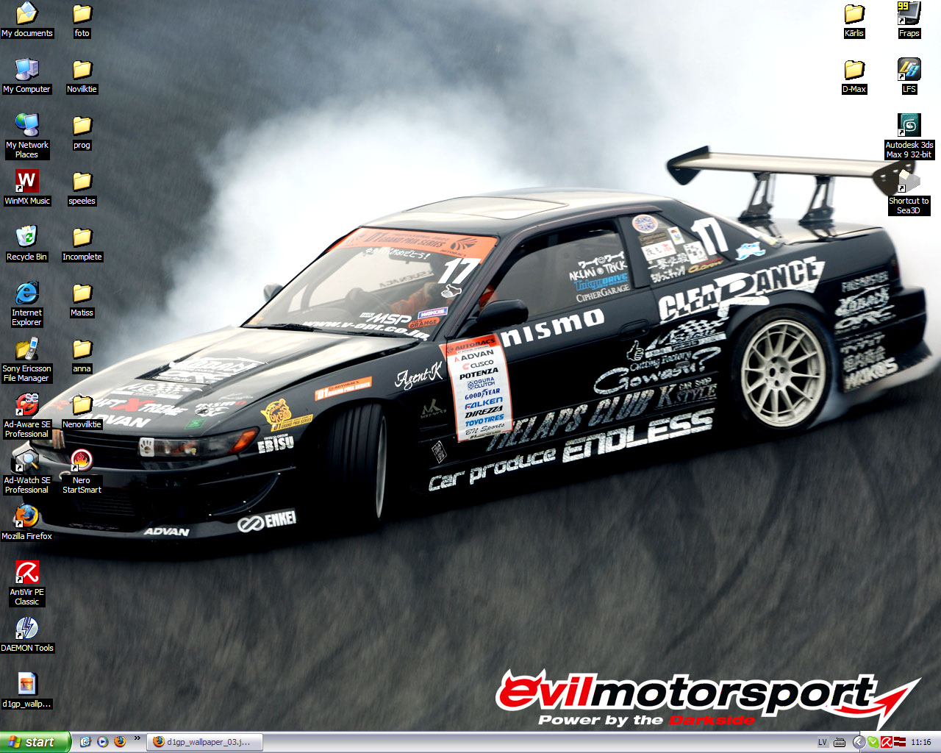Open the Windows start menu
The height and width of the screenshot is (753, 941).
point(35,742)
